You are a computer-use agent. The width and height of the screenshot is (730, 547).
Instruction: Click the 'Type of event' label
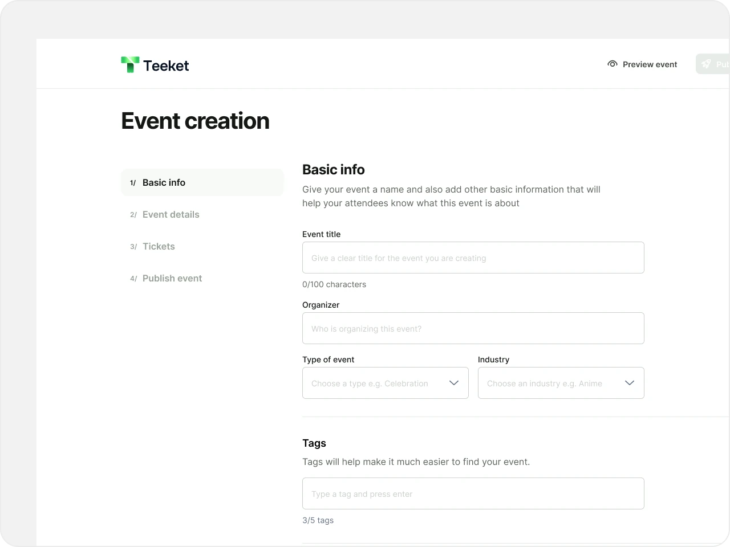328,360
